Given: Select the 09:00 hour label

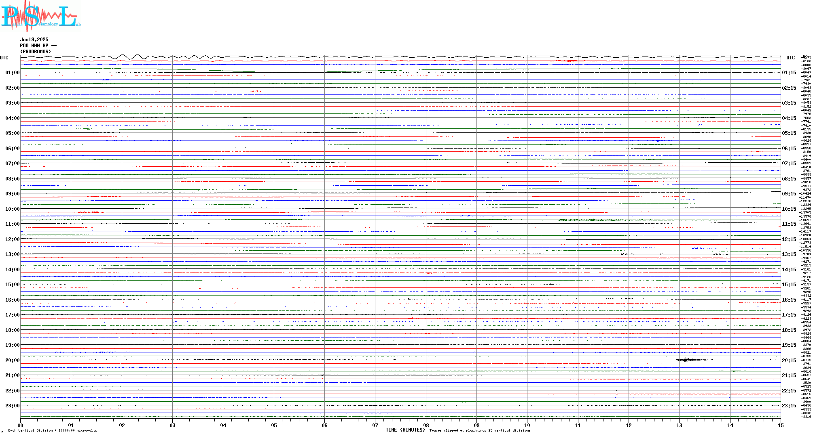Looking at the screenshot, I should [x=12, y=194].
